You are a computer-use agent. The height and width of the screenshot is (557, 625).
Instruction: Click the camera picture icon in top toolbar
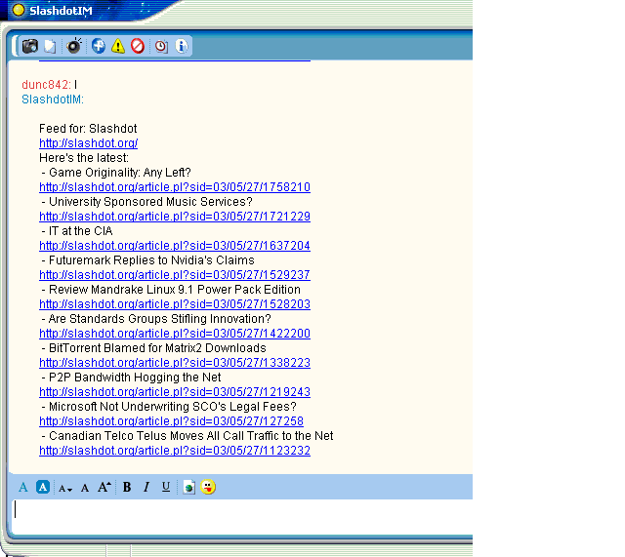click(x=30, y=46)
